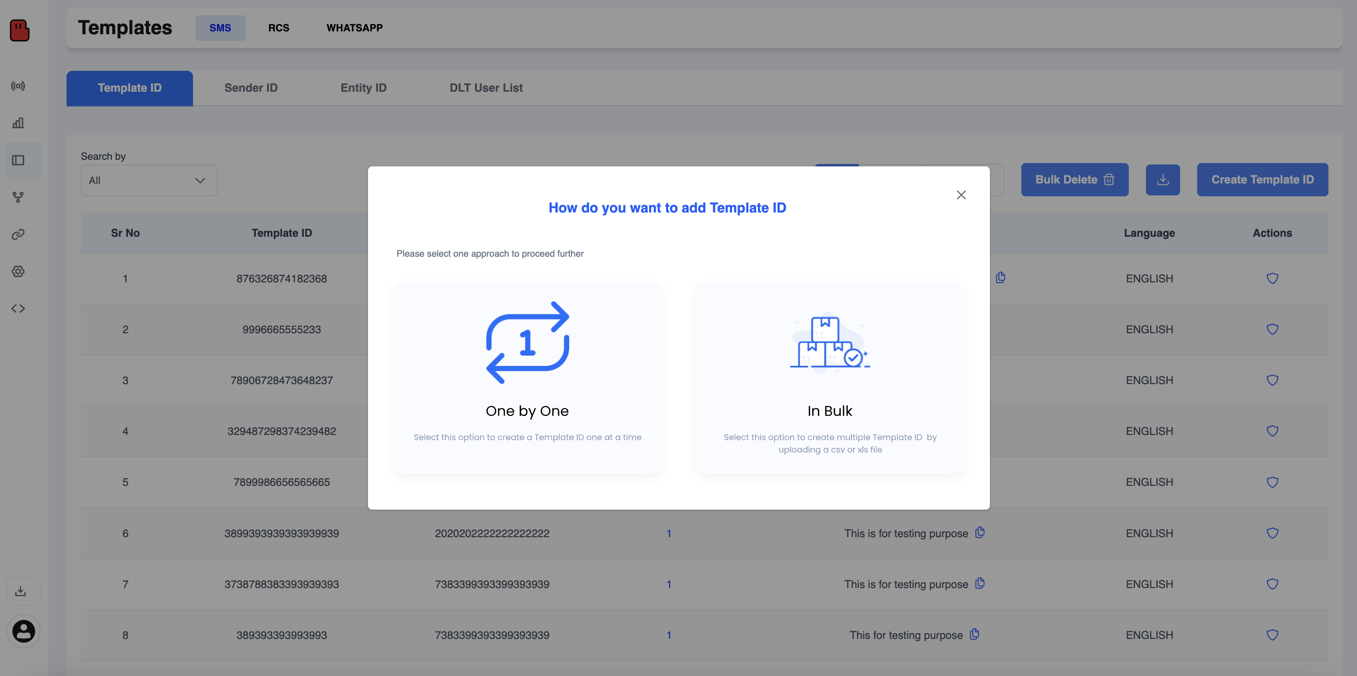Click the Template ID column header
Screen dimensions: 1357x676
(281, 233)
